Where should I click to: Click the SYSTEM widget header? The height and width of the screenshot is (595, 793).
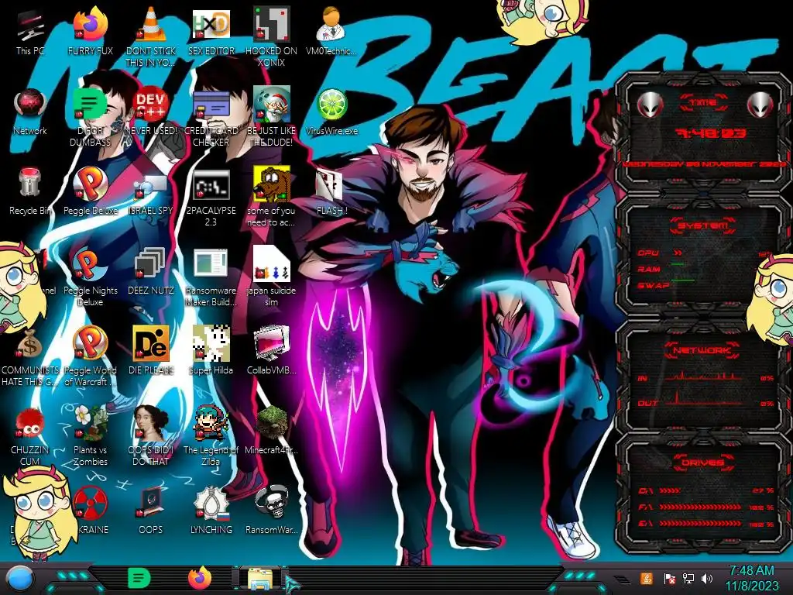(x=703, y=225)
